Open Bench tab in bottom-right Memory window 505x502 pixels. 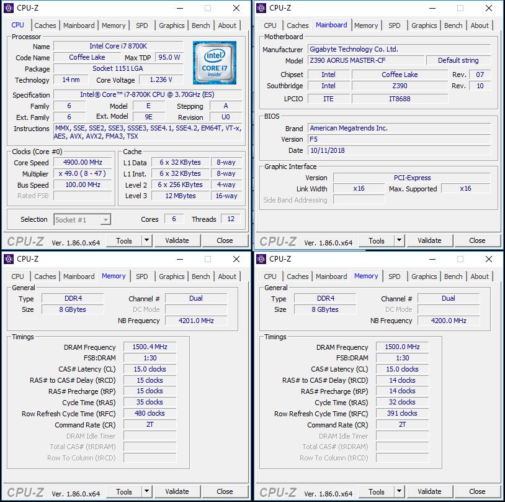(x=453, y=276)
